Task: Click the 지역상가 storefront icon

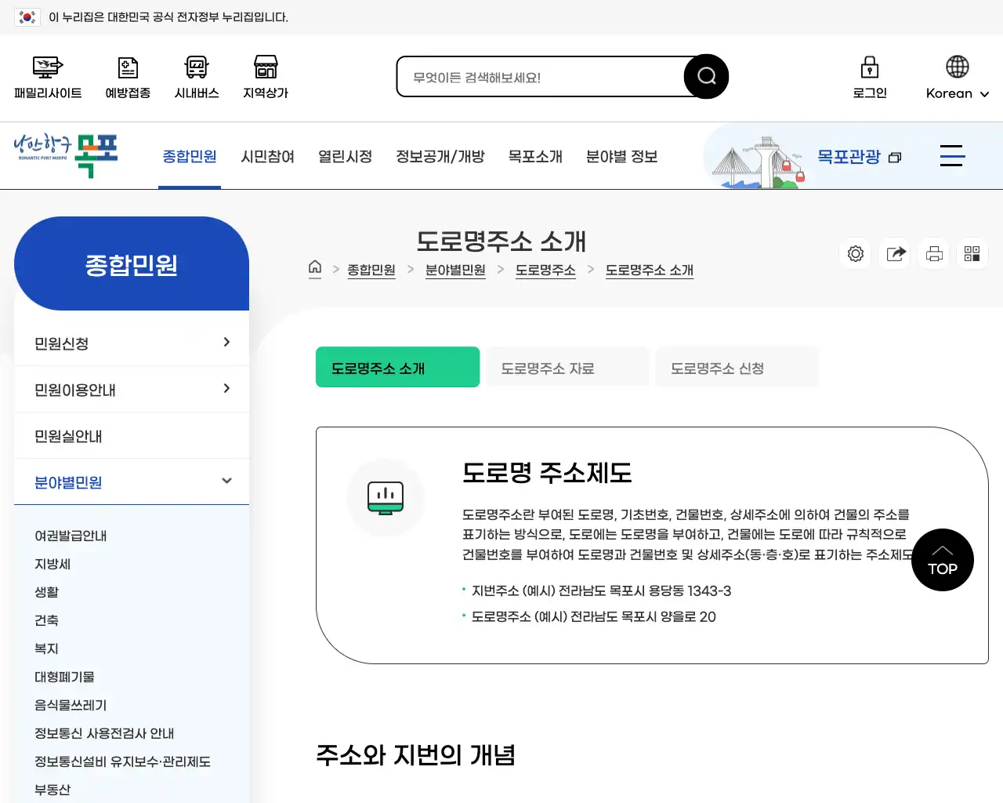Action: [x=265, y=67]
